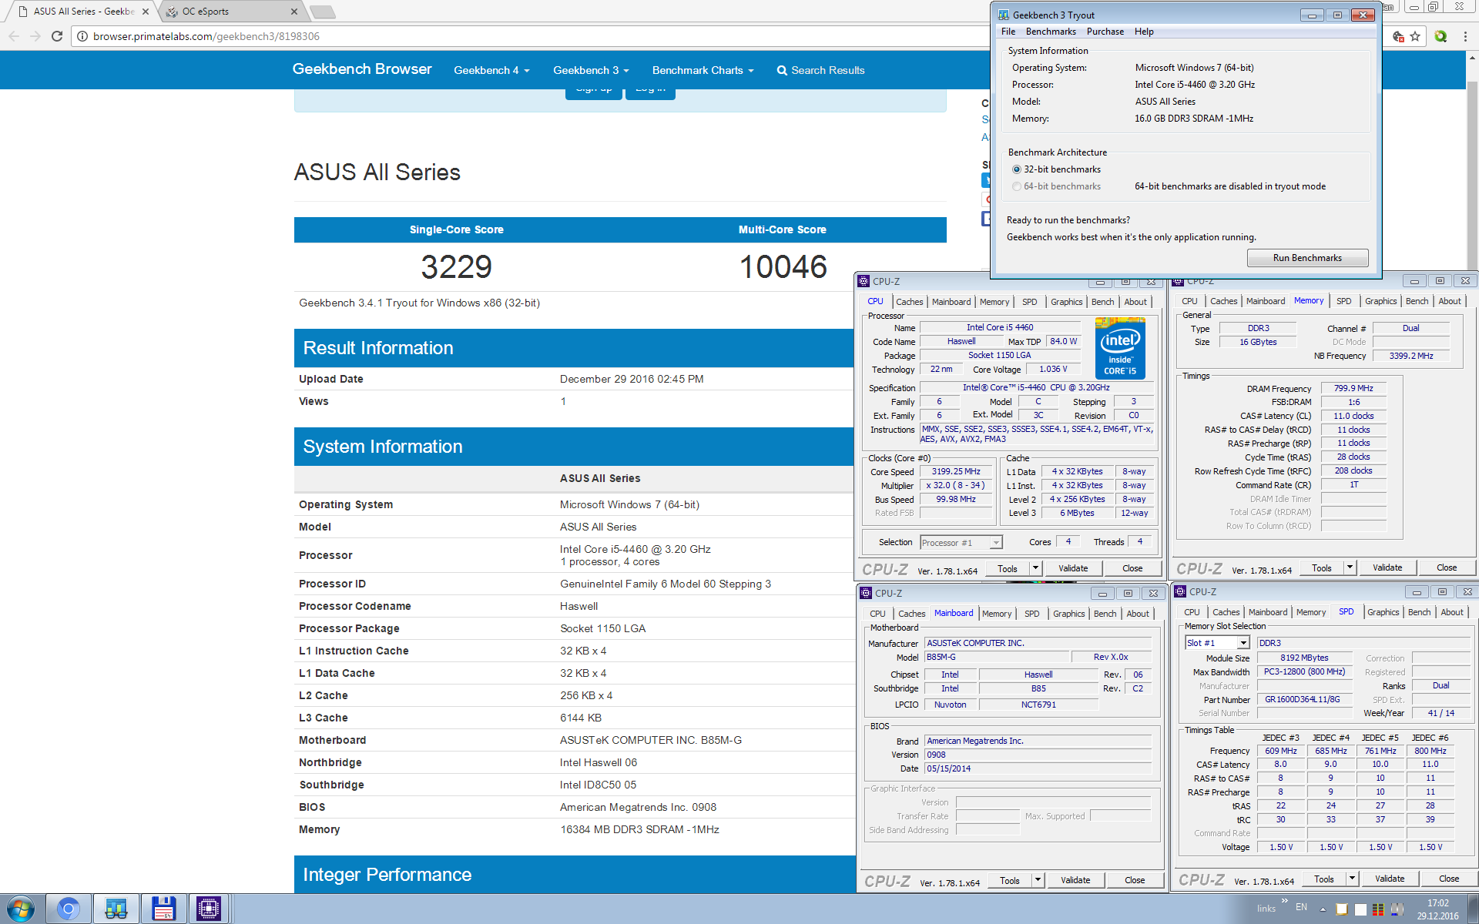The height and width of the screenshot is (924, 1479).
Task: Click the floppy disk taskbar icon
Action: [x=163, y=909]
